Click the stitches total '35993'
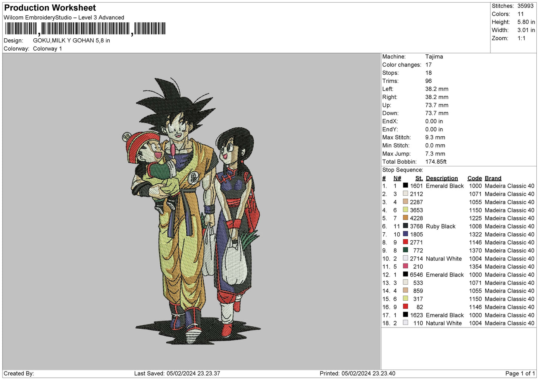The width and height of the screenshot is (539, 380). [x=526, y=6]
